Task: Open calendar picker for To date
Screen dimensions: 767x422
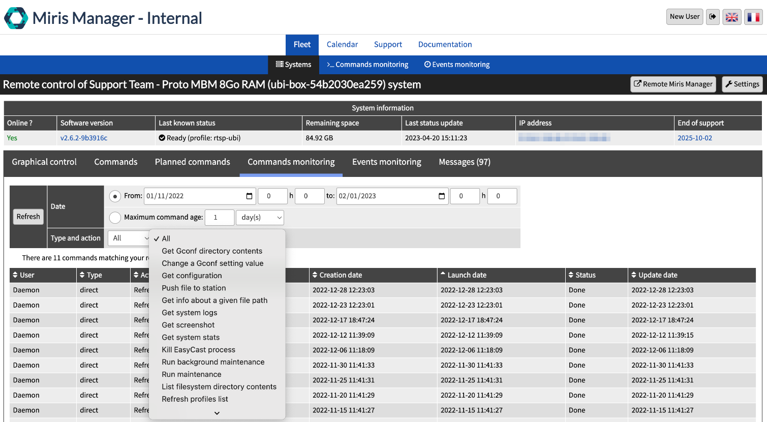Action: [x=442, y=196]
